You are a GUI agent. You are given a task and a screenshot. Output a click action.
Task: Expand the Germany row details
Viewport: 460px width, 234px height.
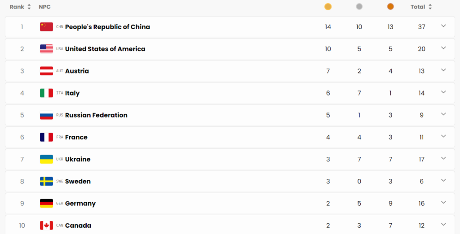click(443, 203)
